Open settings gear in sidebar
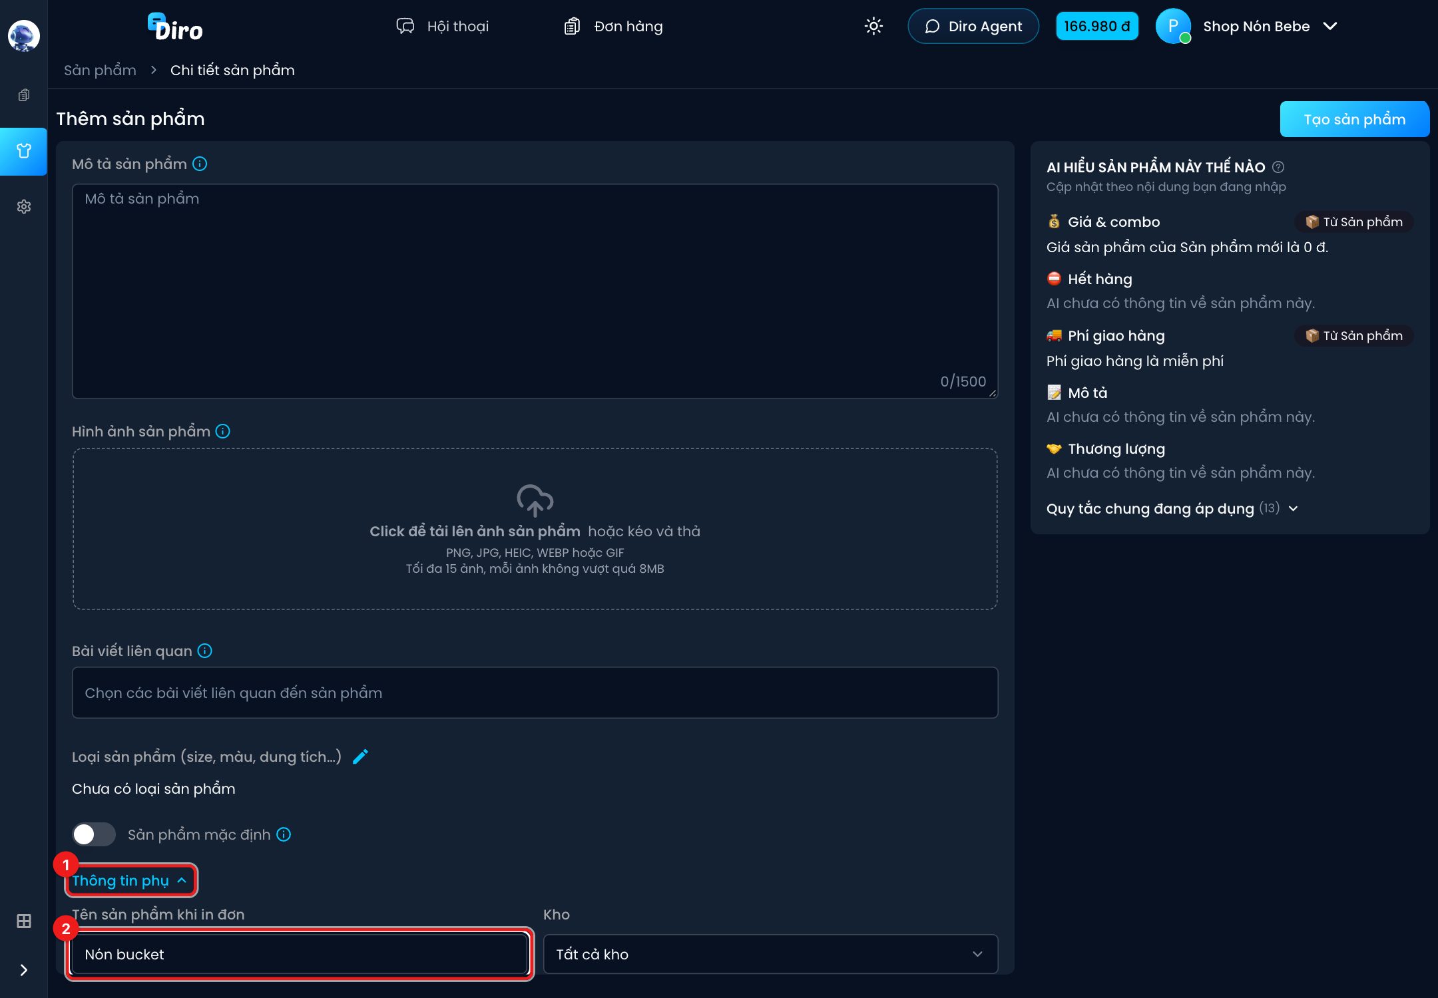The height and width of the screenshot is (998, 1438). click(24, 207)
